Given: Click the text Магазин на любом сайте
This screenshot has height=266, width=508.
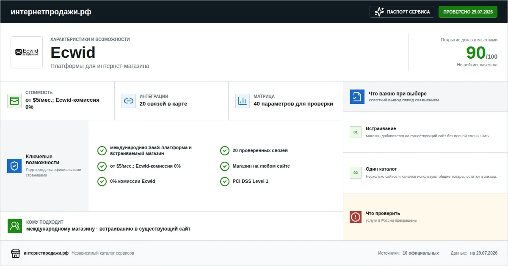Looking at the screenshot, I should pyautogui.click(x=261, y=166).
